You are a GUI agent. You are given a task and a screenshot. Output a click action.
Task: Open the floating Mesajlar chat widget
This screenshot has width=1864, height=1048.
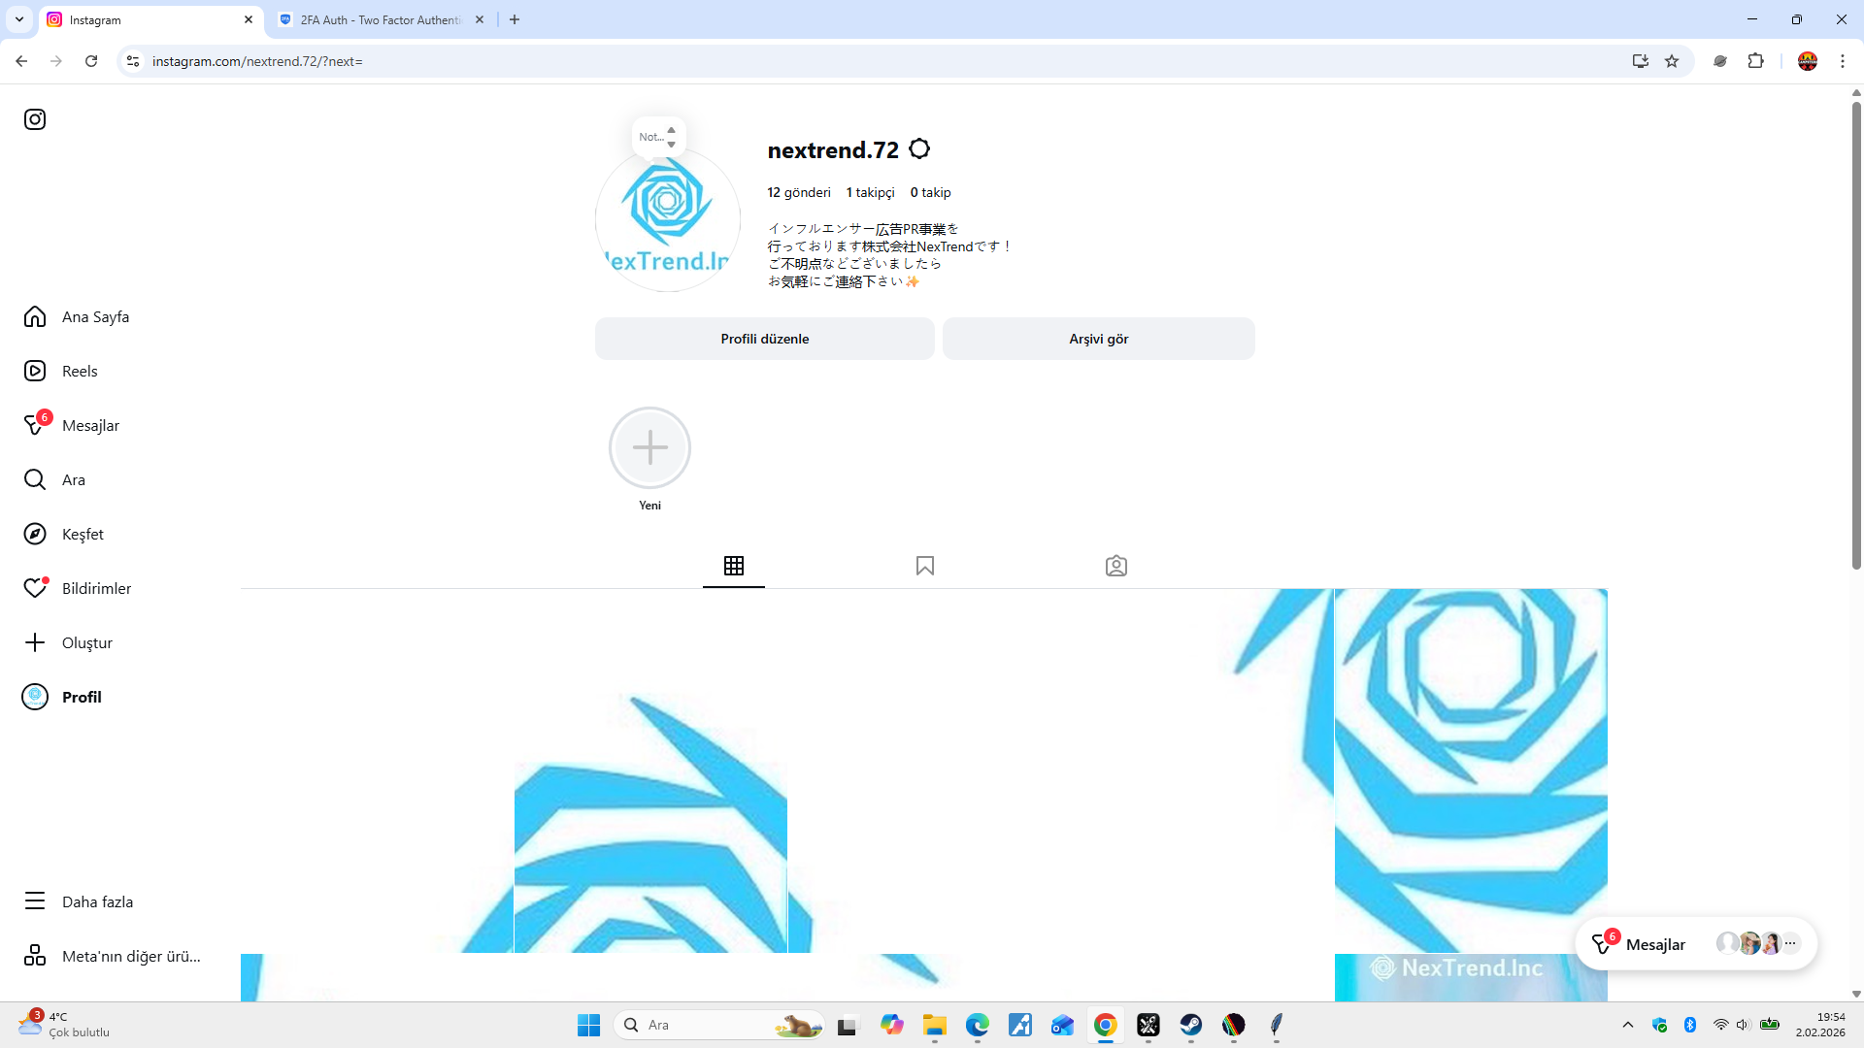coord(1696,943)
